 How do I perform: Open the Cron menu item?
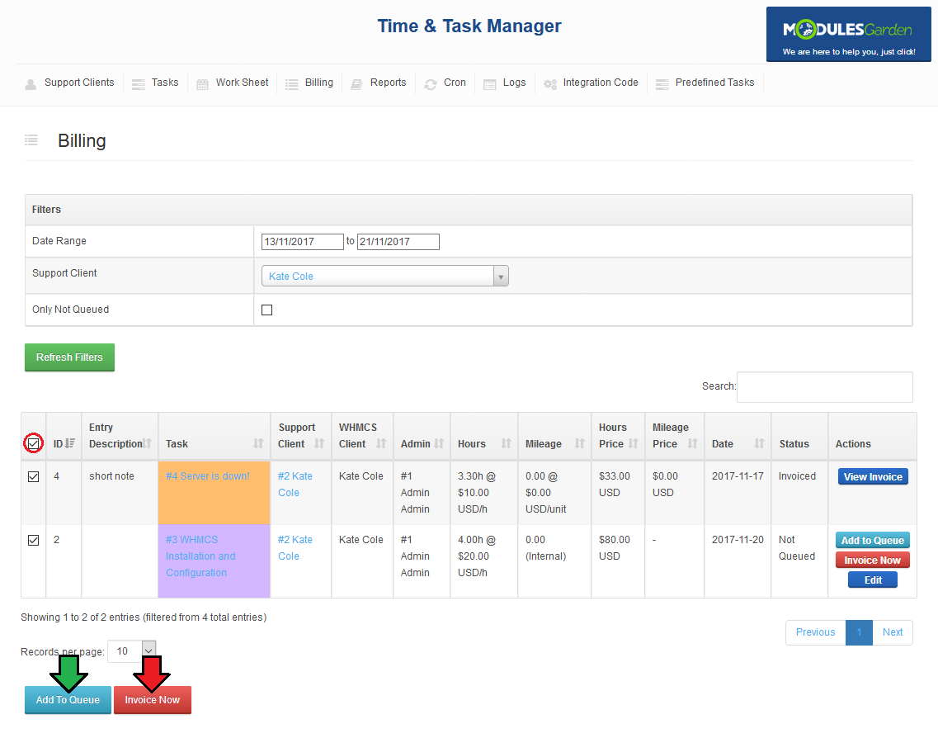455,83
